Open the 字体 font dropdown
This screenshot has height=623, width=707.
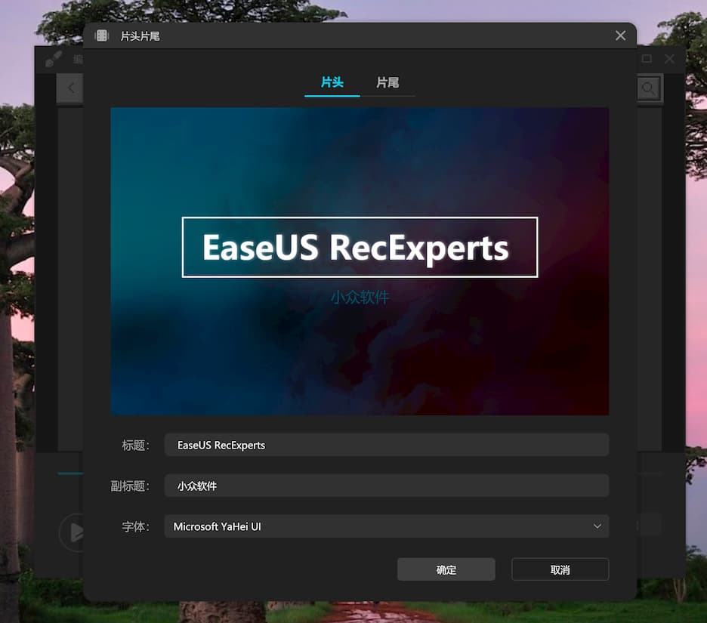point(387,526)
